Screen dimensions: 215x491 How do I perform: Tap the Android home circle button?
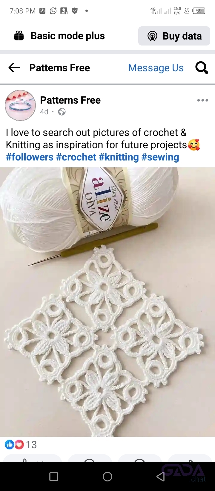pyautogui.click(x=107, y=477)
